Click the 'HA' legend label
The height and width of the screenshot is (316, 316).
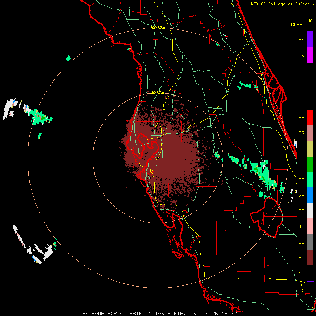click(302, 117)
